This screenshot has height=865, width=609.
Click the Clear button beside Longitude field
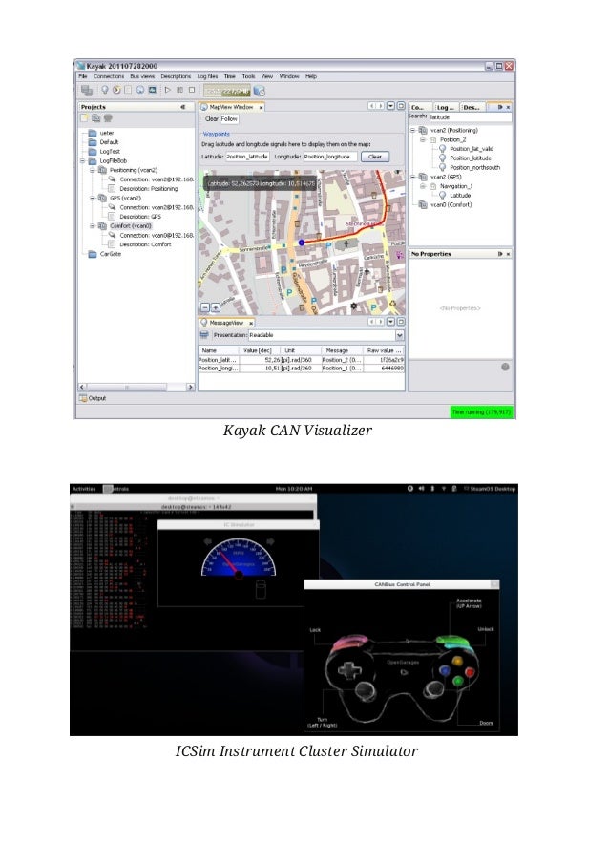coord(375,157)
